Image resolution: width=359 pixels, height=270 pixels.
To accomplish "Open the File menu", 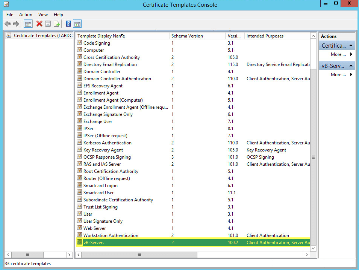I will (10, 15).
